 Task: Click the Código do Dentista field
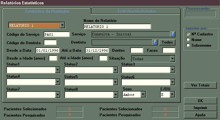point(50,42)
